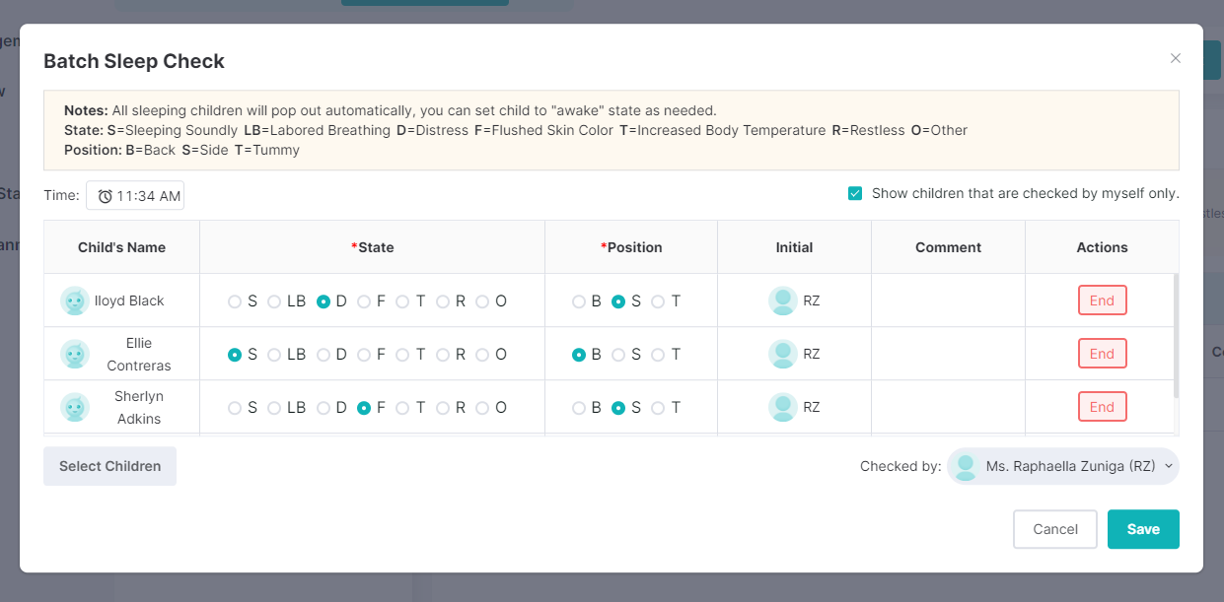Uncheck Show children checked by myself only
This screenshot has height=602, width=1224.
[x=855, y=193]
